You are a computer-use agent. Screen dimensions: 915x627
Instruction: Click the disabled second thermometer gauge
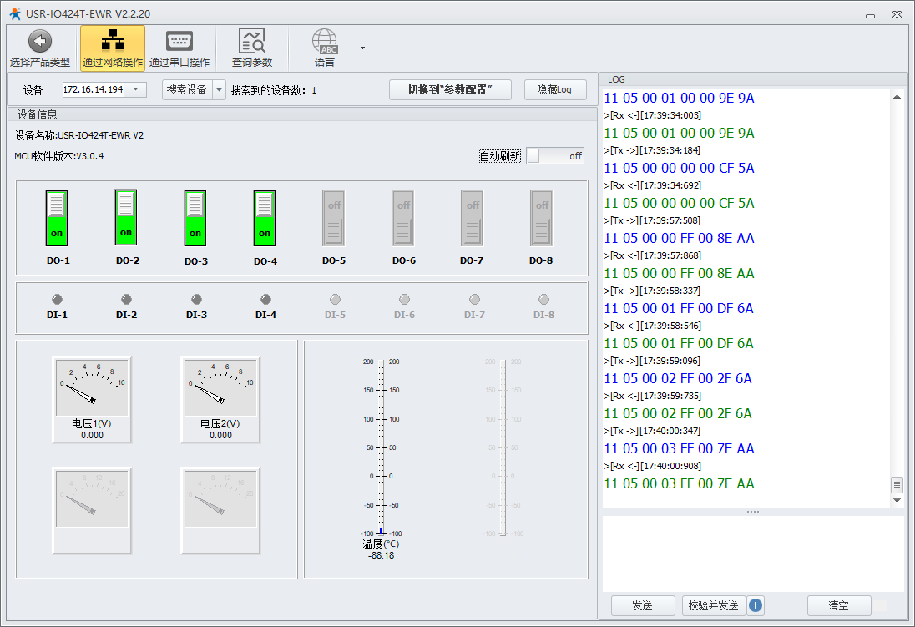503,447
